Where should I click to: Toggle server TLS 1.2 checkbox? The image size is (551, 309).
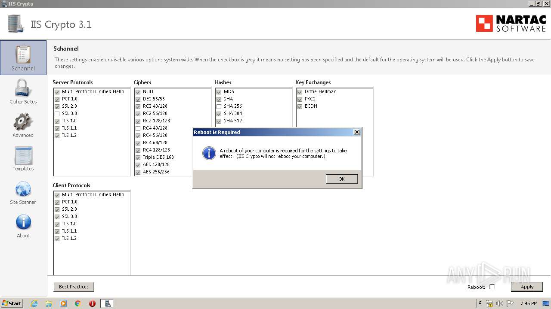pos(57,136)
